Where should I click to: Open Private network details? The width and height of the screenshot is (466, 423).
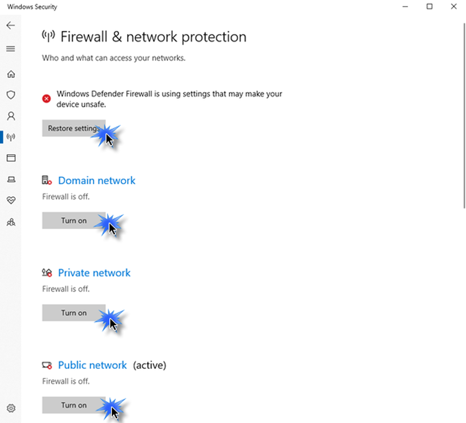pos(94,273)
